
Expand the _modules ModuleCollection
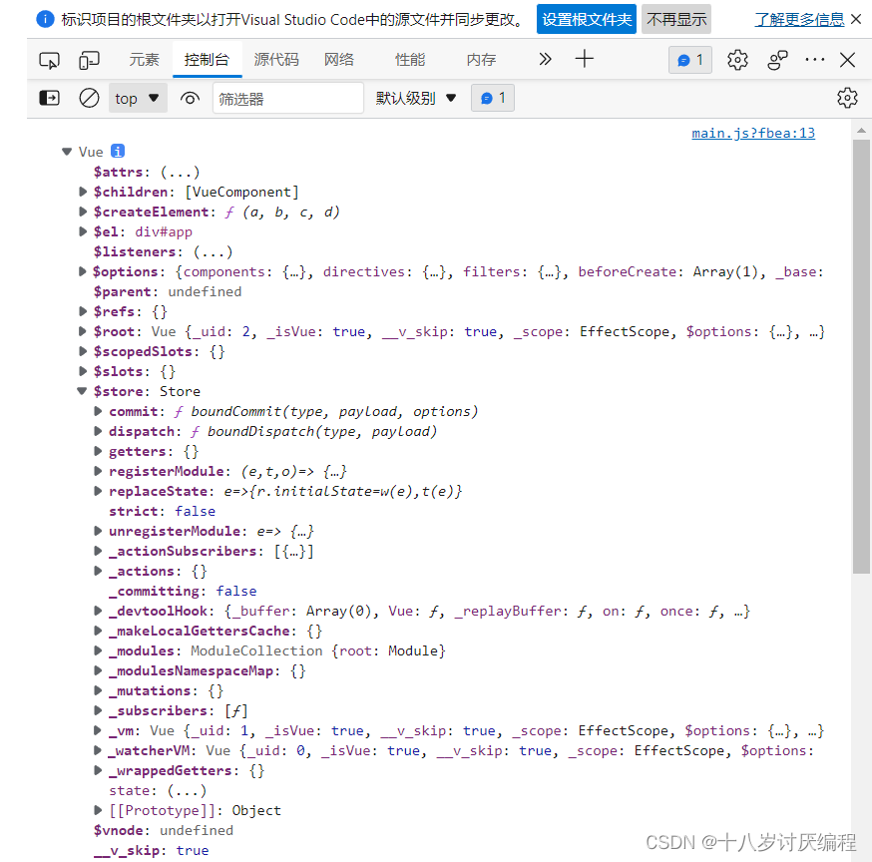tap(98, 650)
